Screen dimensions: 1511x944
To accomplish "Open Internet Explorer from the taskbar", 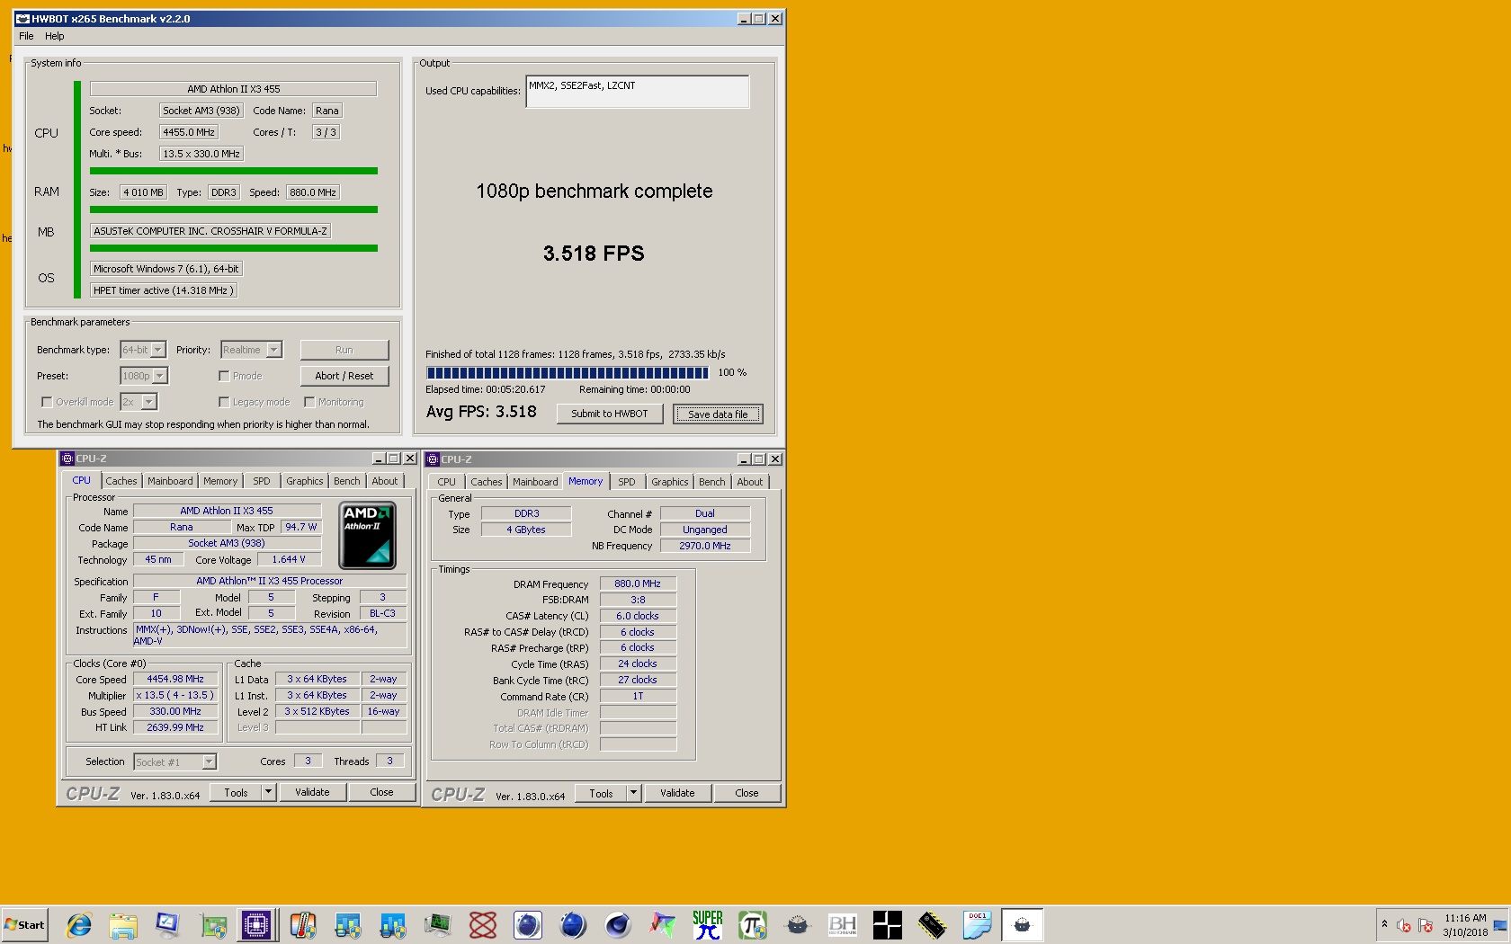I will 78,924.
